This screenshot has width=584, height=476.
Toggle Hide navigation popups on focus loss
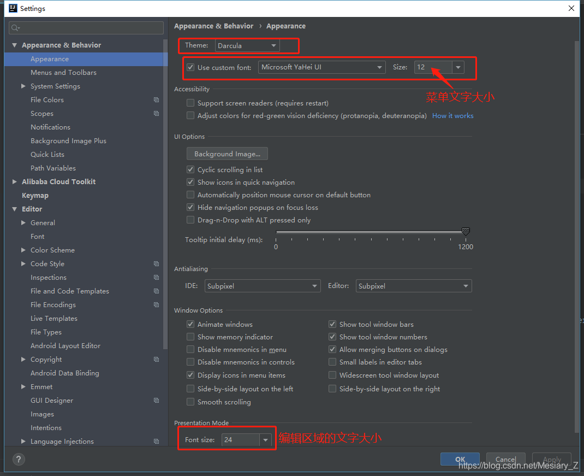[x=190, y=208]
